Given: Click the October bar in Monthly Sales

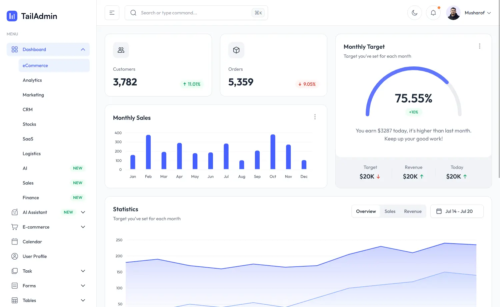Looking at the screenshot, I should pyautogui.click(x=273, y=152).
